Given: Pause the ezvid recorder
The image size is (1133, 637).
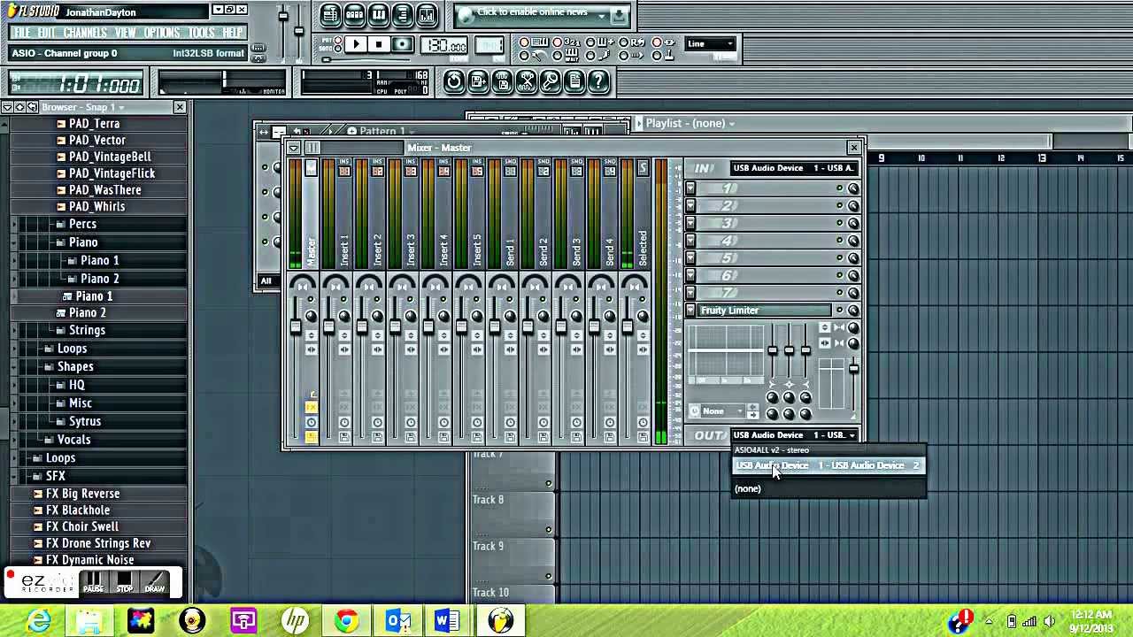Looking at the screenshot, I should click(93, 583).
